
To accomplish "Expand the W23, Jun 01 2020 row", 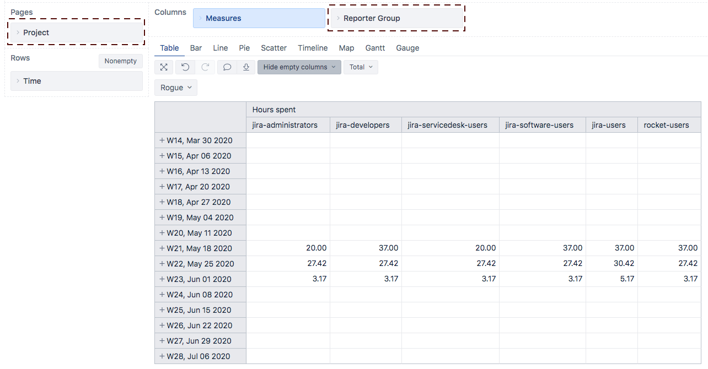I will 162,279.
